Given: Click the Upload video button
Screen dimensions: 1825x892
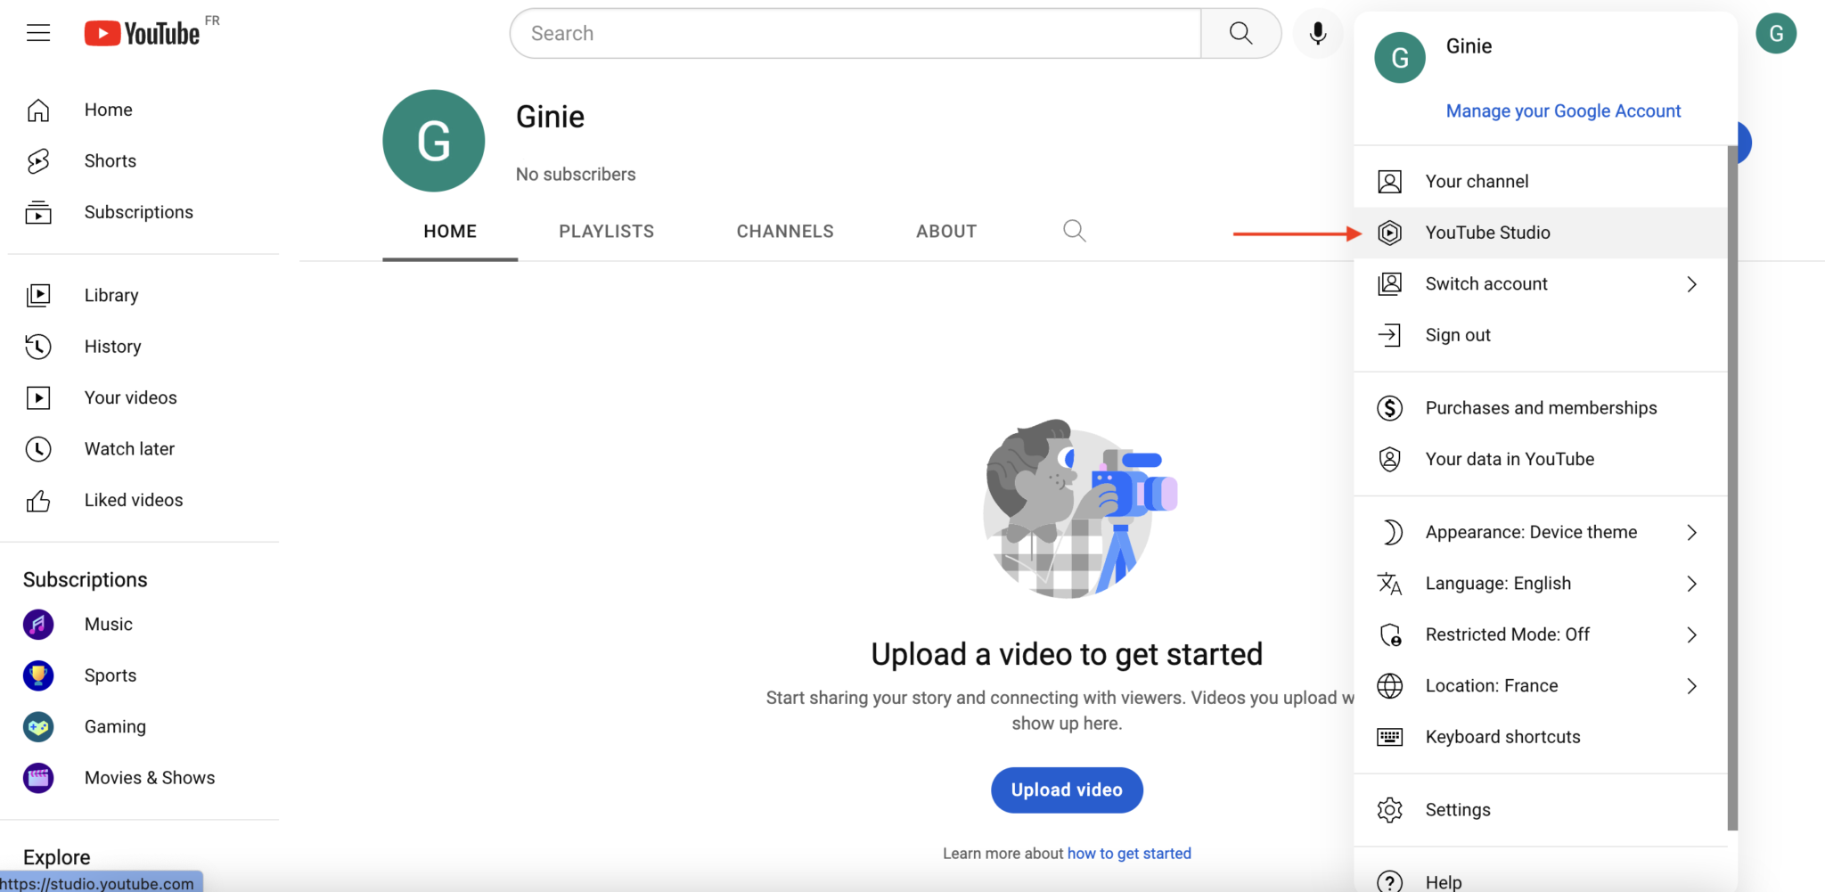Looking at the screenshot, I should (1067, 790).
